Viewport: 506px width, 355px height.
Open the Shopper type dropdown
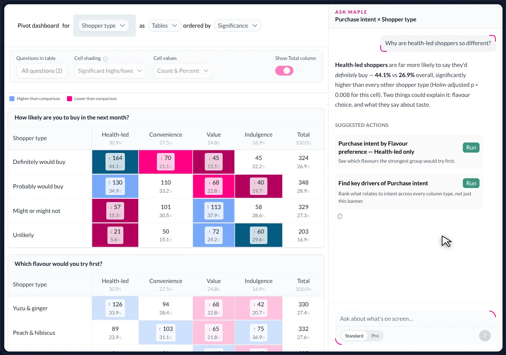pyautogui.click(x=103, y=26)
